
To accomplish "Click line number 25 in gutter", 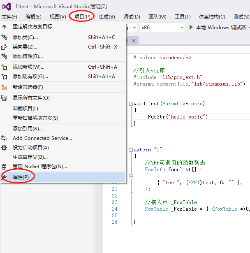I will (115, 216).
